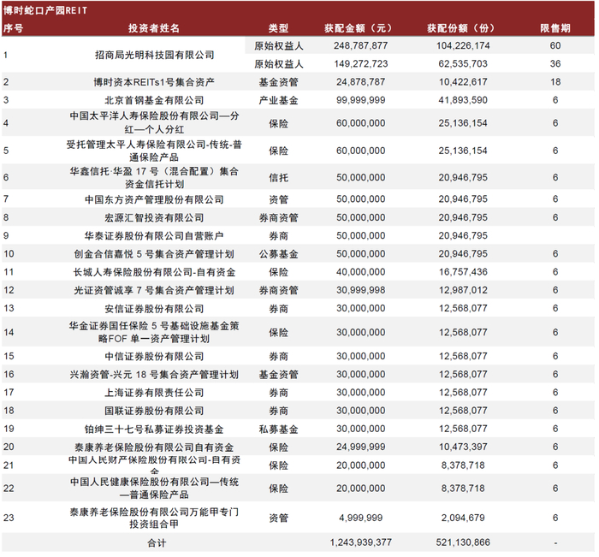This screenshot has height=557, width=599.
Task: Click shares value 16,757,436
Action: 463,272
